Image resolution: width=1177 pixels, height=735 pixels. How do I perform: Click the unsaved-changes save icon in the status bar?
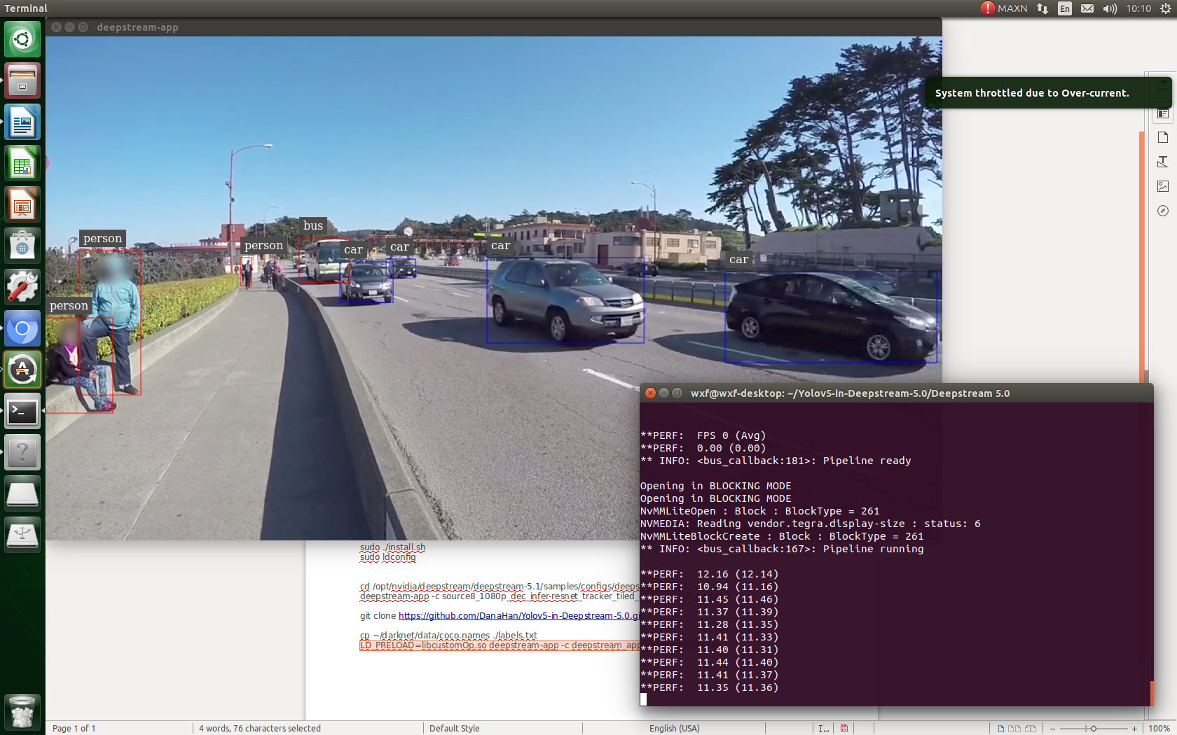pyautogui.click(x=844, y=728)
